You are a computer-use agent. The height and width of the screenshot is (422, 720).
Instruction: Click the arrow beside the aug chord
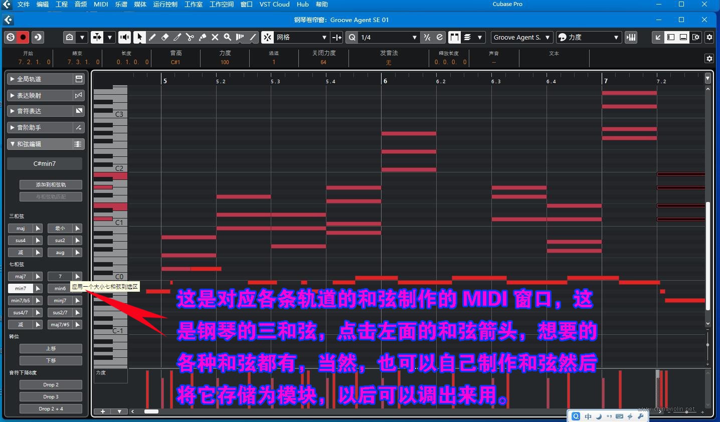pyautogui.click(x=78, y=253)
